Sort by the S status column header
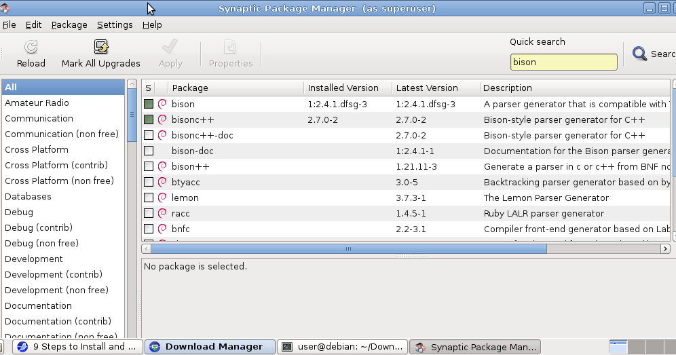Image resolution: width=676 pixels, height=355 pixels. 149,88
